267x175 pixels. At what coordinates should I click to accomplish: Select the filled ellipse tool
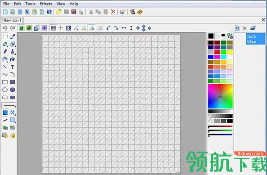13,90
